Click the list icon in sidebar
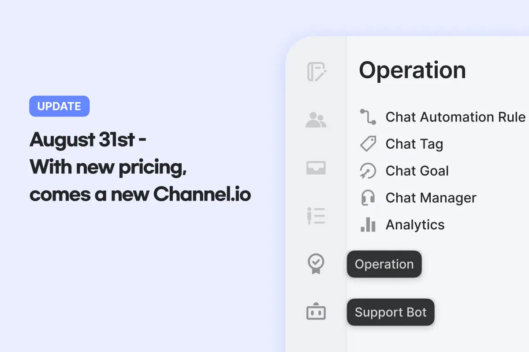The width and height of the screenshot is (529, 352). (x=316, y=216)
